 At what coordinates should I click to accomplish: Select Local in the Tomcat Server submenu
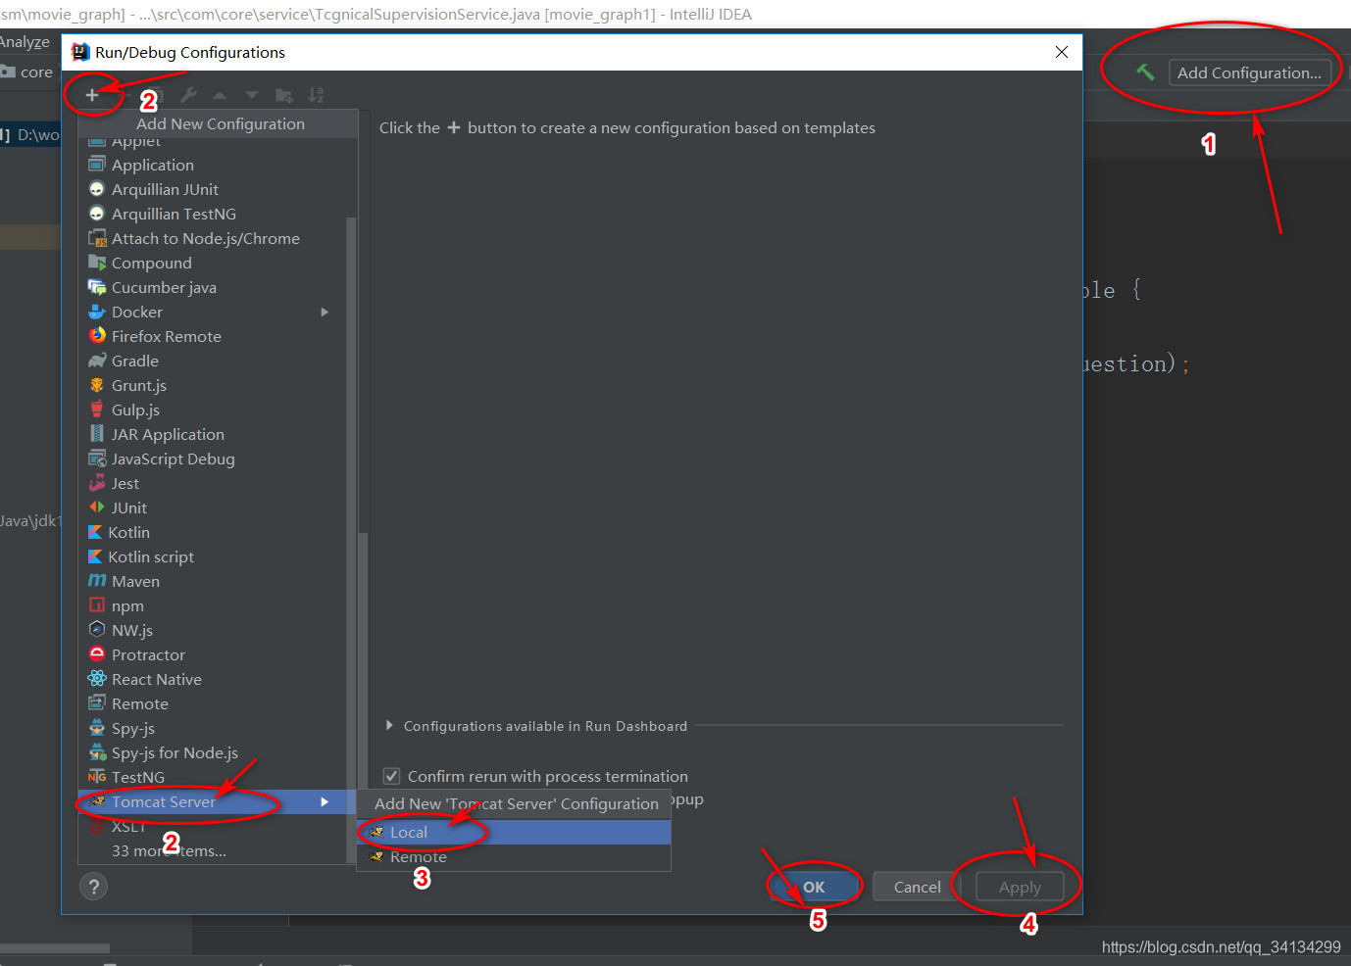click(x=514, y=832)
